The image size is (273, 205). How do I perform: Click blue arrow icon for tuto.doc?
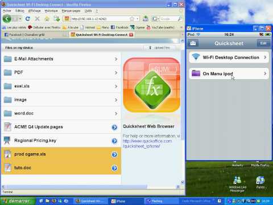coord(114,168)
